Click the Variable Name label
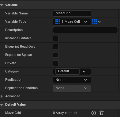This screenshot has width=120, height=117. [x=17, y=13]
